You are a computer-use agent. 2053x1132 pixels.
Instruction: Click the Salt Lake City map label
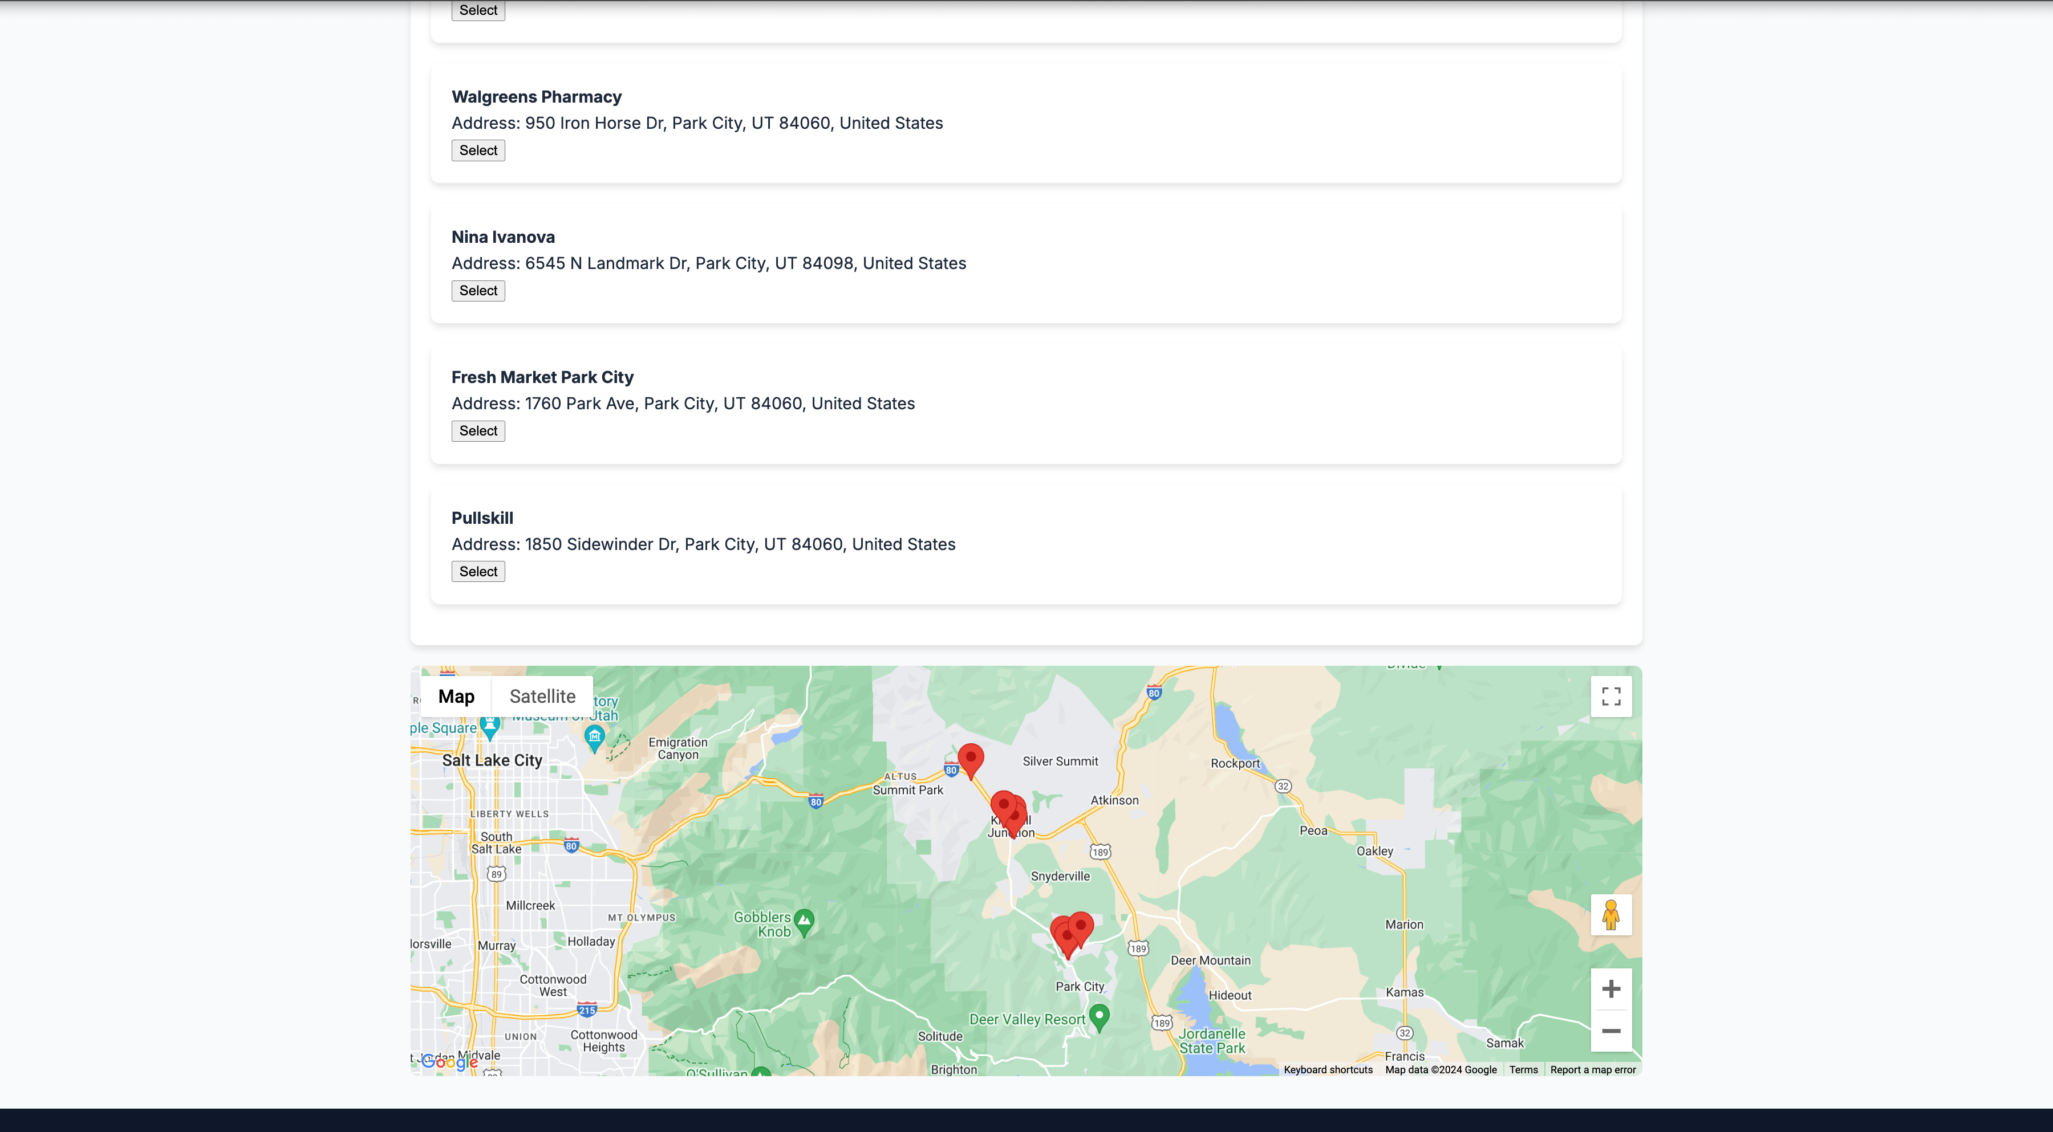[492, 760]
